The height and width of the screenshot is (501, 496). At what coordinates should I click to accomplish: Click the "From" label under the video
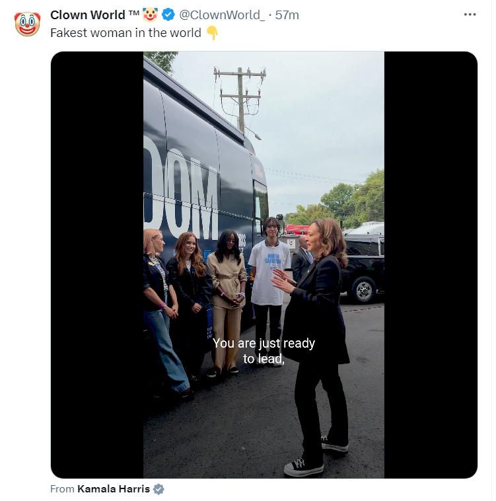(x=62, y=489)
